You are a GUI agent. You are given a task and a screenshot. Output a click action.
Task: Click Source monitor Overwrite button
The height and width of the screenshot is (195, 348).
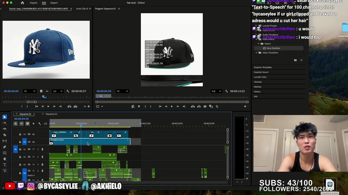75,106
